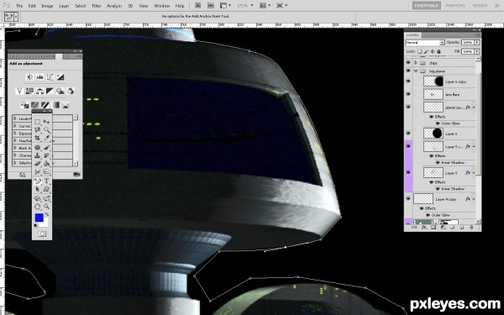Switch to the Painting workspace
Image resolution: width=504 pixels, height=315 pixels.
pyautogui.click(x=455, y=6)
